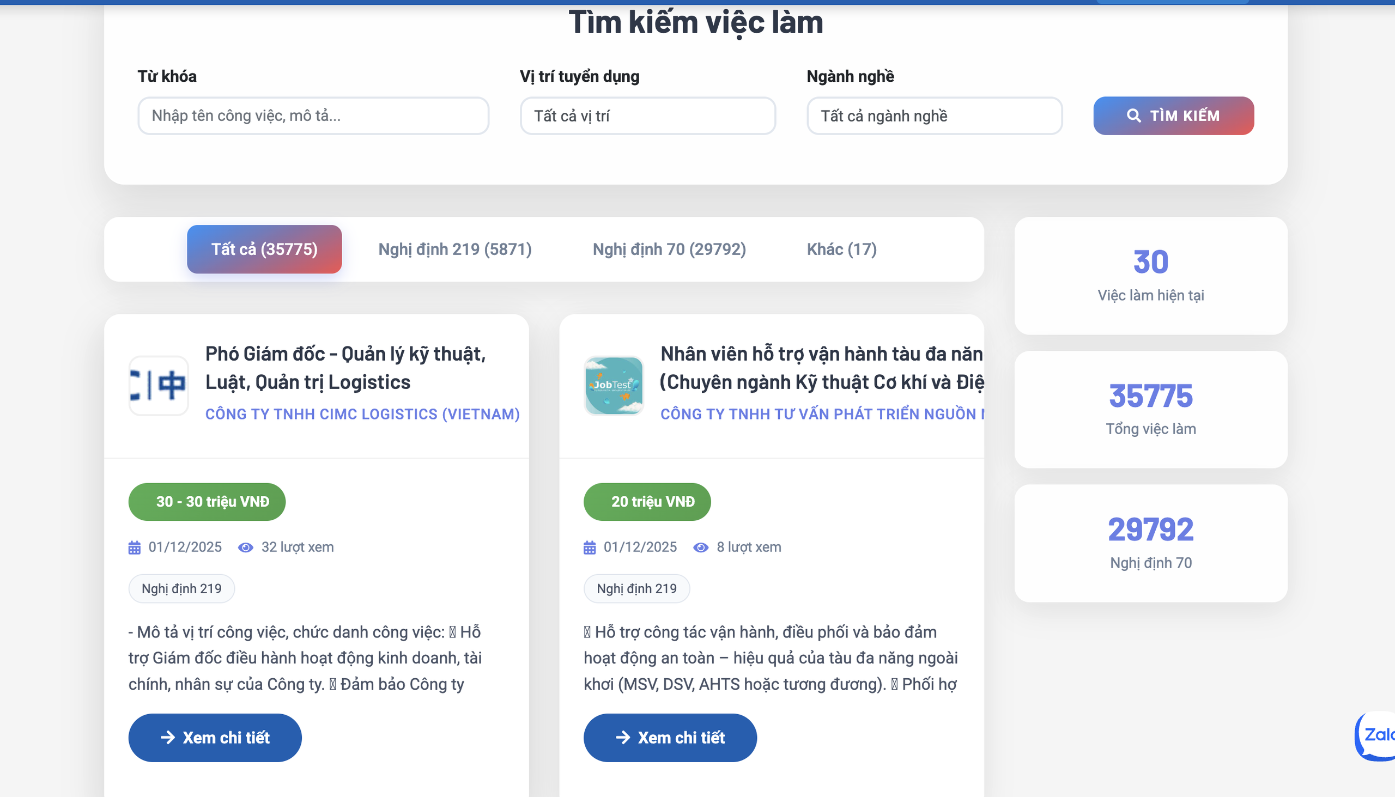Switch to the Nghị định 70 filter tab
Image resolution: width=1395 pixels, height=797 pixels.
click(669, 249)
